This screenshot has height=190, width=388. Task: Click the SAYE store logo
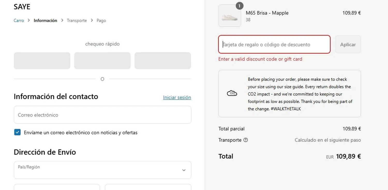22,7
